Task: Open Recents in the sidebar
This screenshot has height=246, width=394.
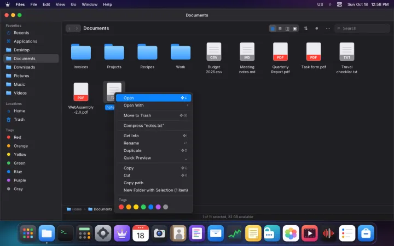Action: click(31, 33)
